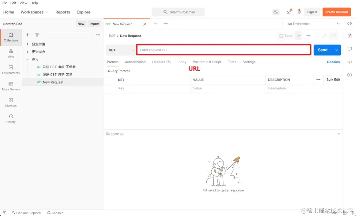The image size is (356, 216).
Task: Open the satellite capture requests icon
Action: pos(289,12)
